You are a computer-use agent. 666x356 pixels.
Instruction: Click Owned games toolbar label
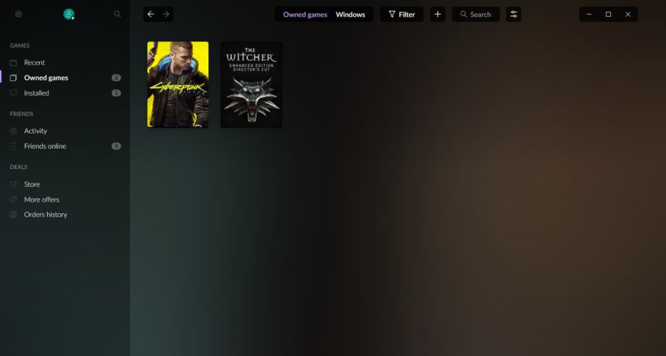click(x=305, y=15)
